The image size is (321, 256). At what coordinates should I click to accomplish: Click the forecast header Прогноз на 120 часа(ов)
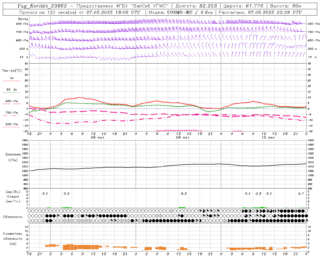tap(48, 12)
